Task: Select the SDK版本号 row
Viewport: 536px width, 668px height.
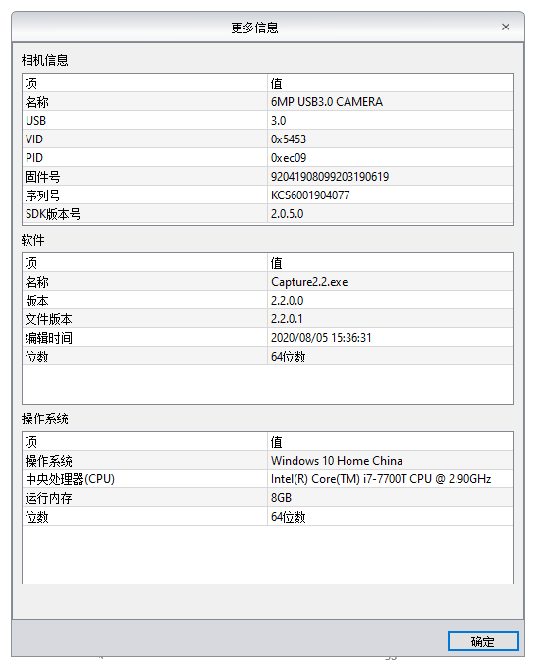Action: [268, 214]
